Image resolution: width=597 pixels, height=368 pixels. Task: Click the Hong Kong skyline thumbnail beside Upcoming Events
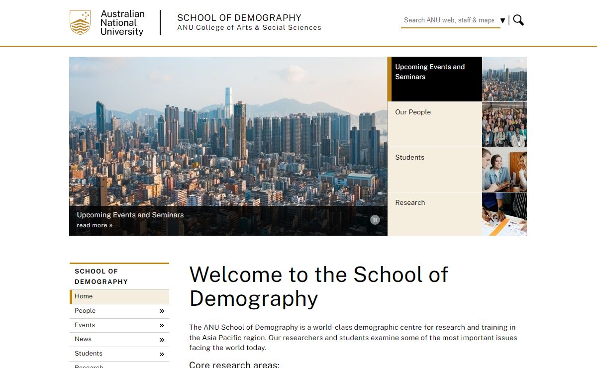point(504,79)
